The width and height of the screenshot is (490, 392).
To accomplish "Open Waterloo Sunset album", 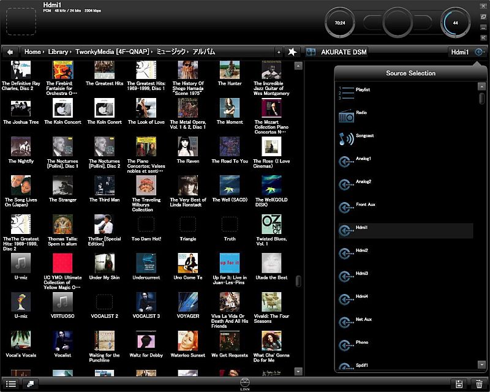I will [188, 341].
